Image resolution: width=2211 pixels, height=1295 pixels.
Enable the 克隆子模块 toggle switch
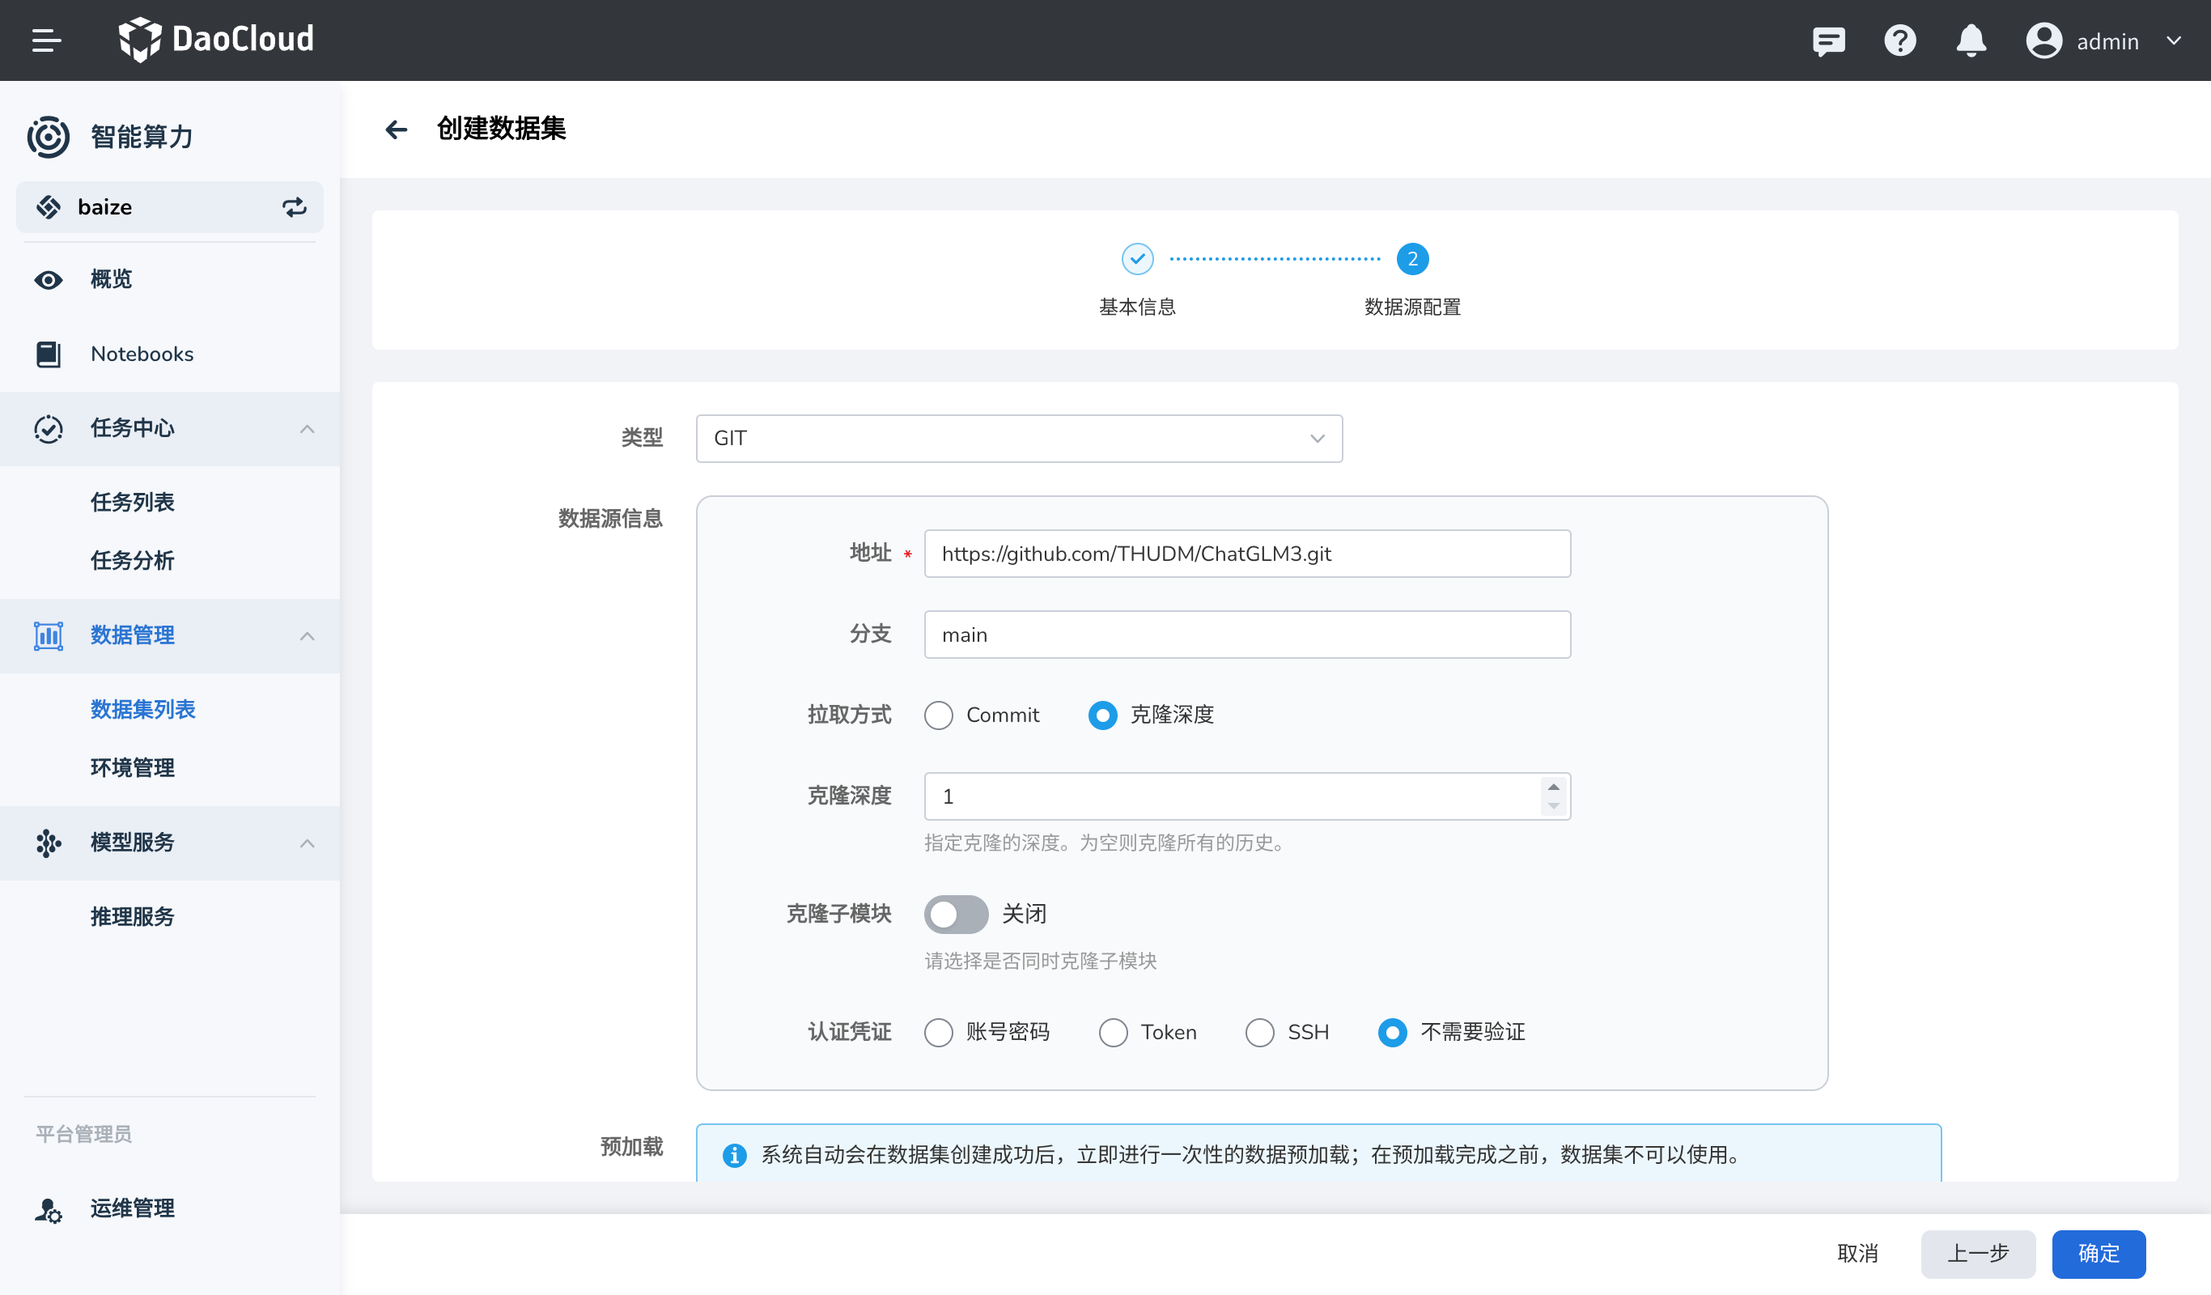(x=956, y=915)
